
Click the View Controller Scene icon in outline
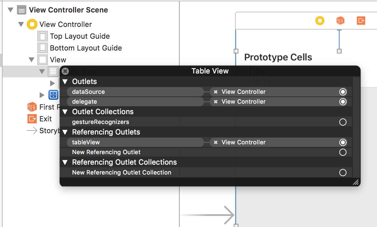click(22, 10)
